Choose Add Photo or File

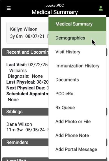pos(77,122)
